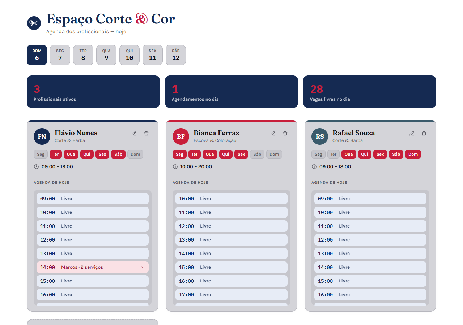463x325 pixels.
Task: Click clock icon beside 10:00 - 20:00
Action: click(175, 167)
